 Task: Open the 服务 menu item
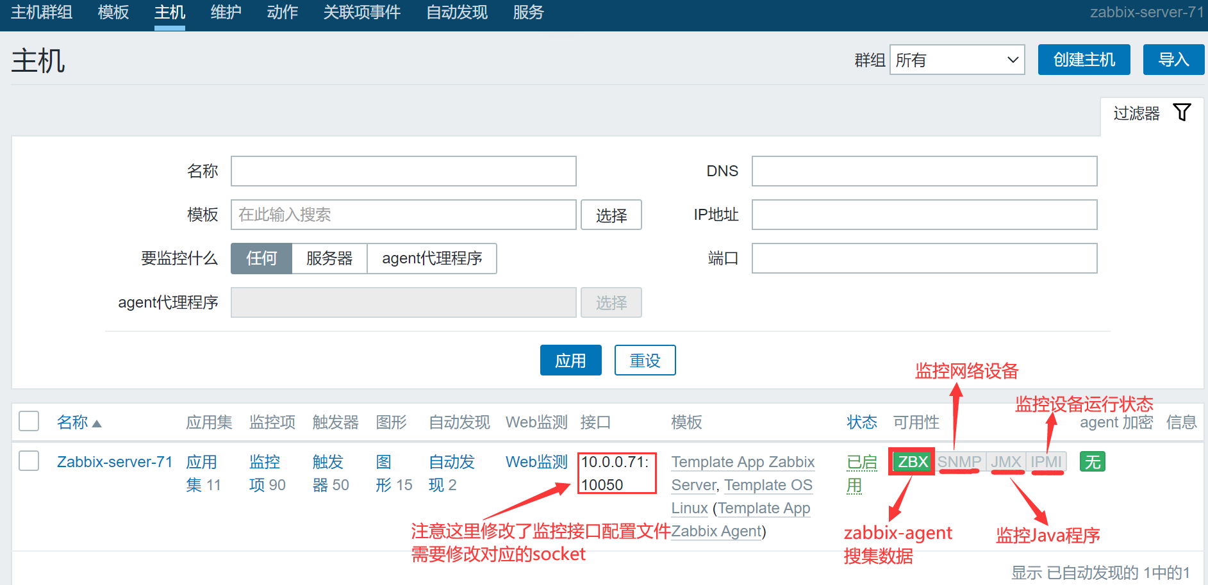pyautogui.click(x=529, y=12)
